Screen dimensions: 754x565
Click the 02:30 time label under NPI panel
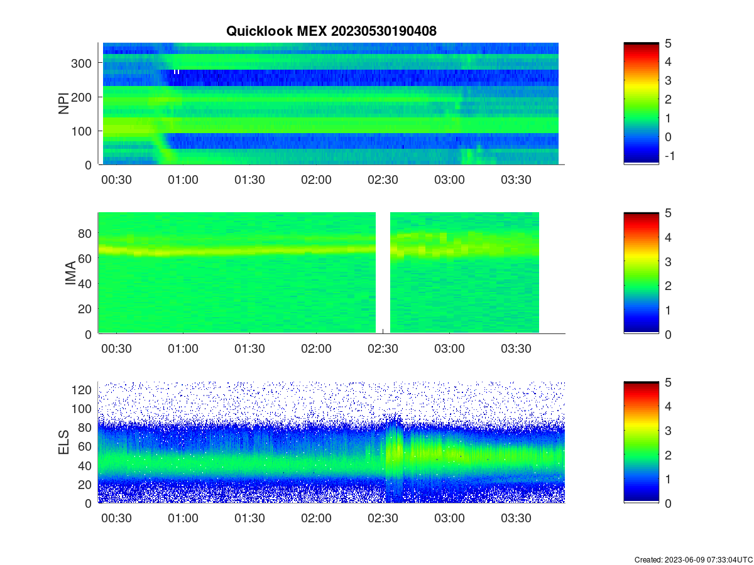[x=383, y=180]
